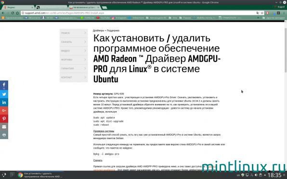Screen dimensions: 287x179
Task: Open the ГРАМОТА.РУ bookmark
Action: (x=230, y=18)
